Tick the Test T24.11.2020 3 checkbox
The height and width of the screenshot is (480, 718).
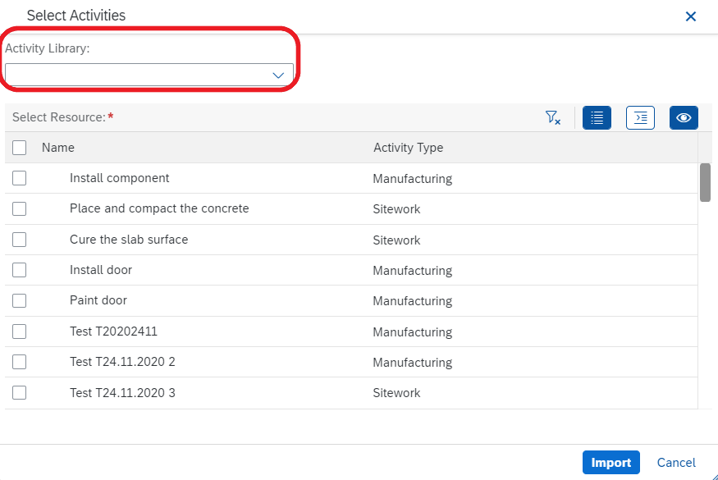point(19,393)
